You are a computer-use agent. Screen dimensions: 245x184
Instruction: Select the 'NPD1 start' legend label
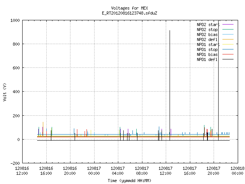[x=208, y=44]
